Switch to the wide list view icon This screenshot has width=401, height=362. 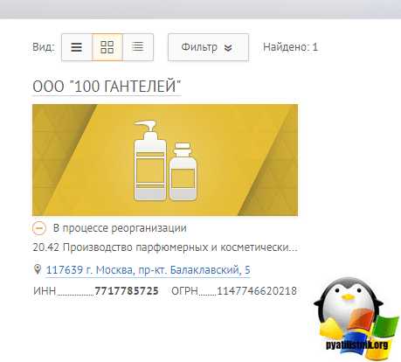tap(77, 47)
